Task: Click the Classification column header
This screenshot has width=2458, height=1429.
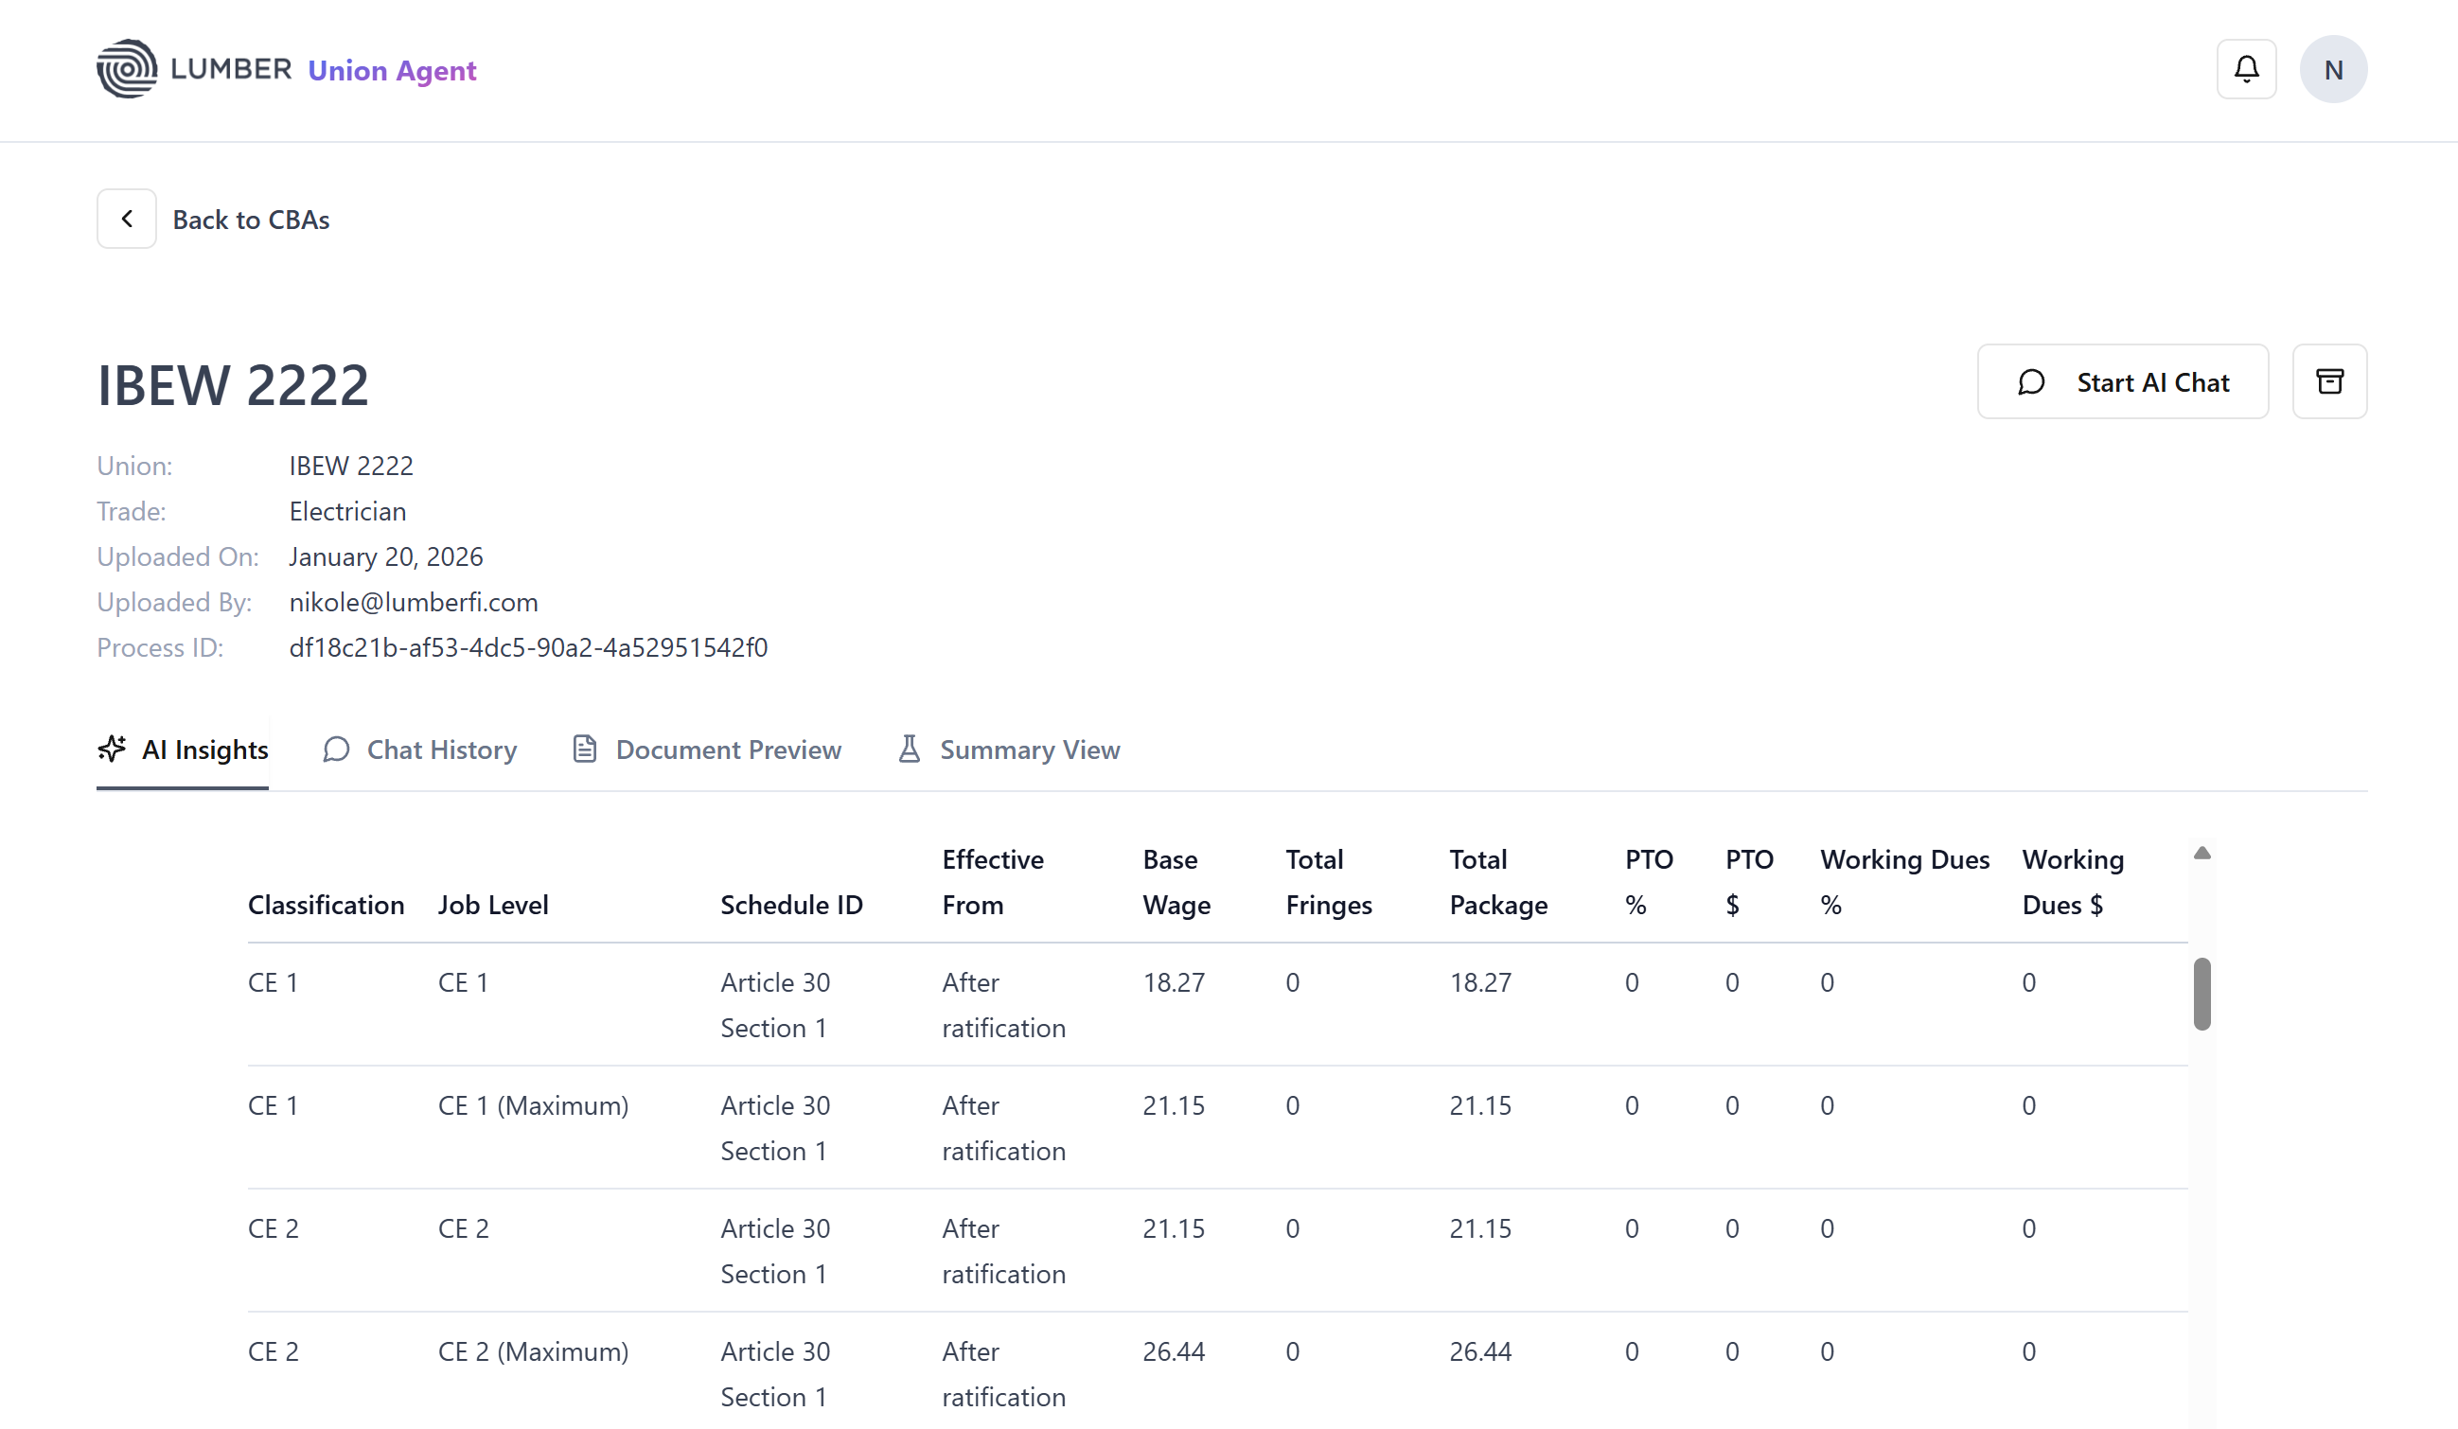Action: click(x=326, y=904)
